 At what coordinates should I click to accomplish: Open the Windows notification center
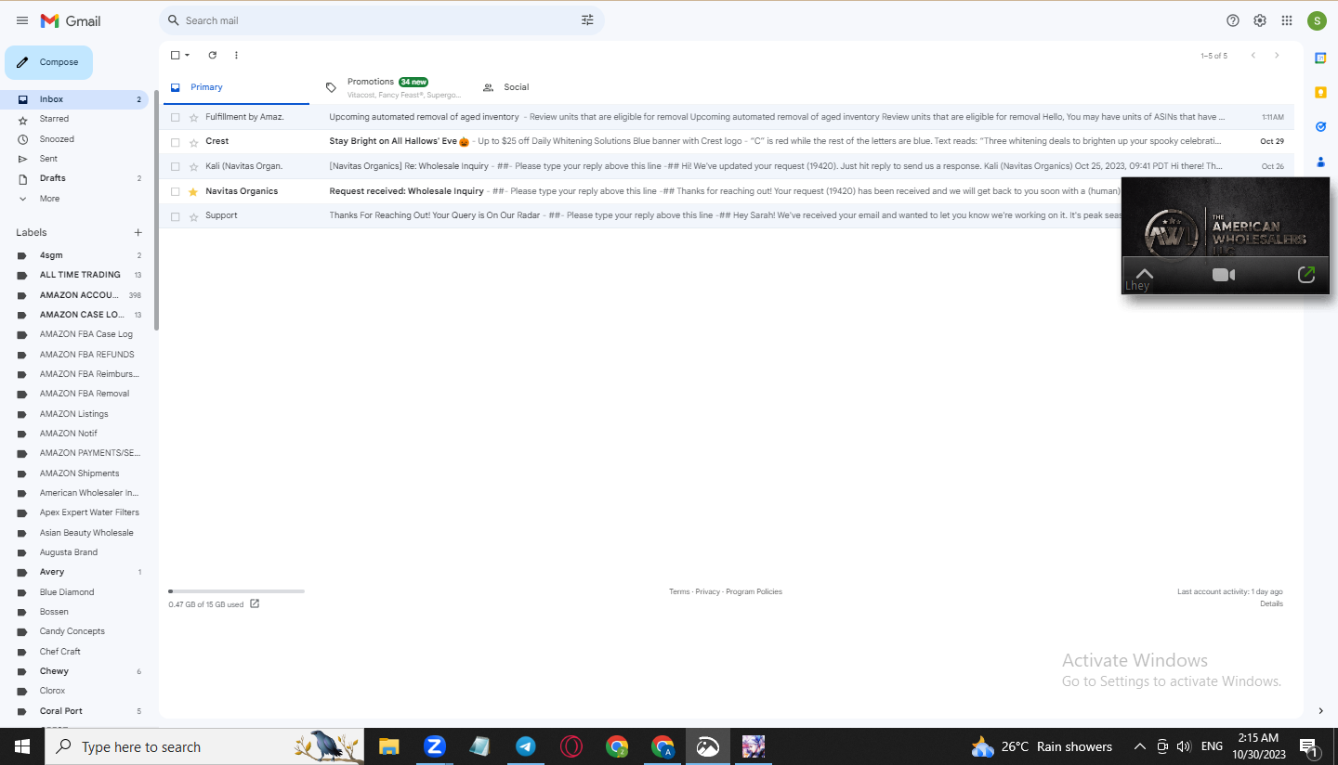point(1308,746)
